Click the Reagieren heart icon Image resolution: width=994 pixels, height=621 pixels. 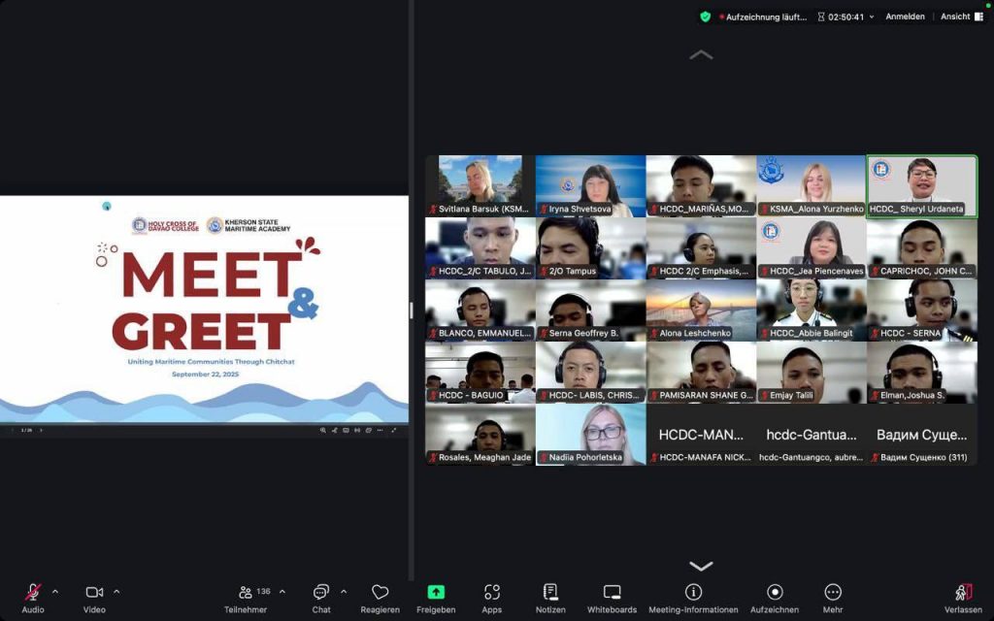point(381,593)
